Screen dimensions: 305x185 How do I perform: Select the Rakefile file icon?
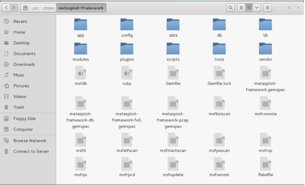pyautogui.click(x=265, y=164)
